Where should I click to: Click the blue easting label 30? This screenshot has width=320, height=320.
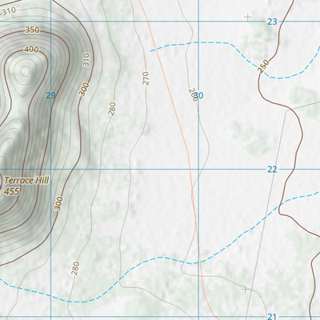tap(199, 95)
